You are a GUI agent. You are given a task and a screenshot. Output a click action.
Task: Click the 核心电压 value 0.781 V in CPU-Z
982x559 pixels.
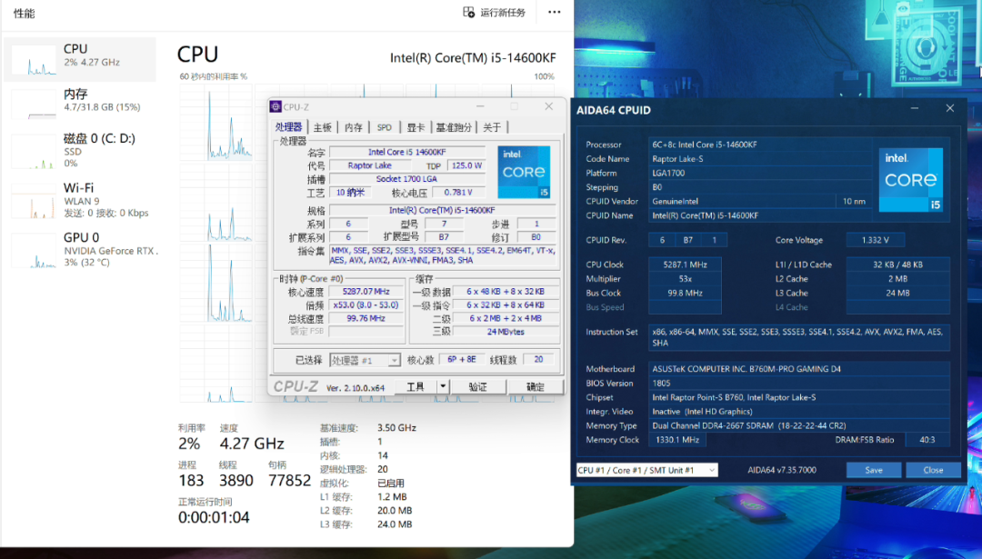[458, 192]
